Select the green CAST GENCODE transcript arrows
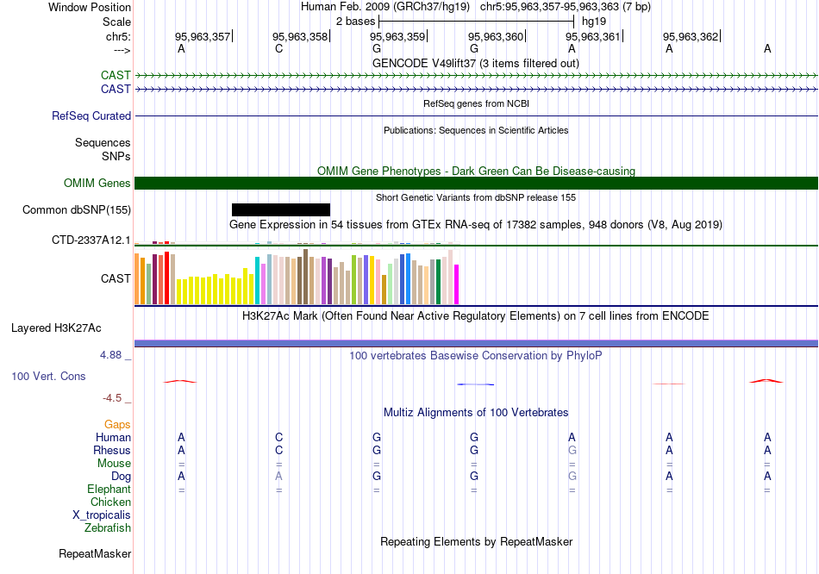819x574 pixels. (x=477, y=75)
